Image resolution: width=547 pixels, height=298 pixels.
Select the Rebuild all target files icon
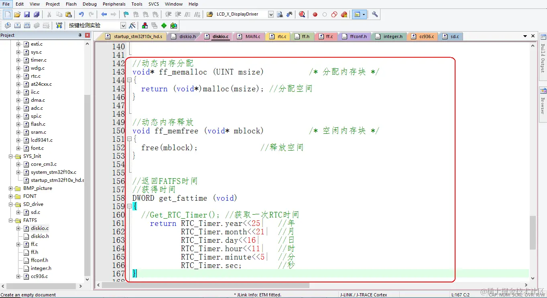pyautogui.click(x=26, y=25)
